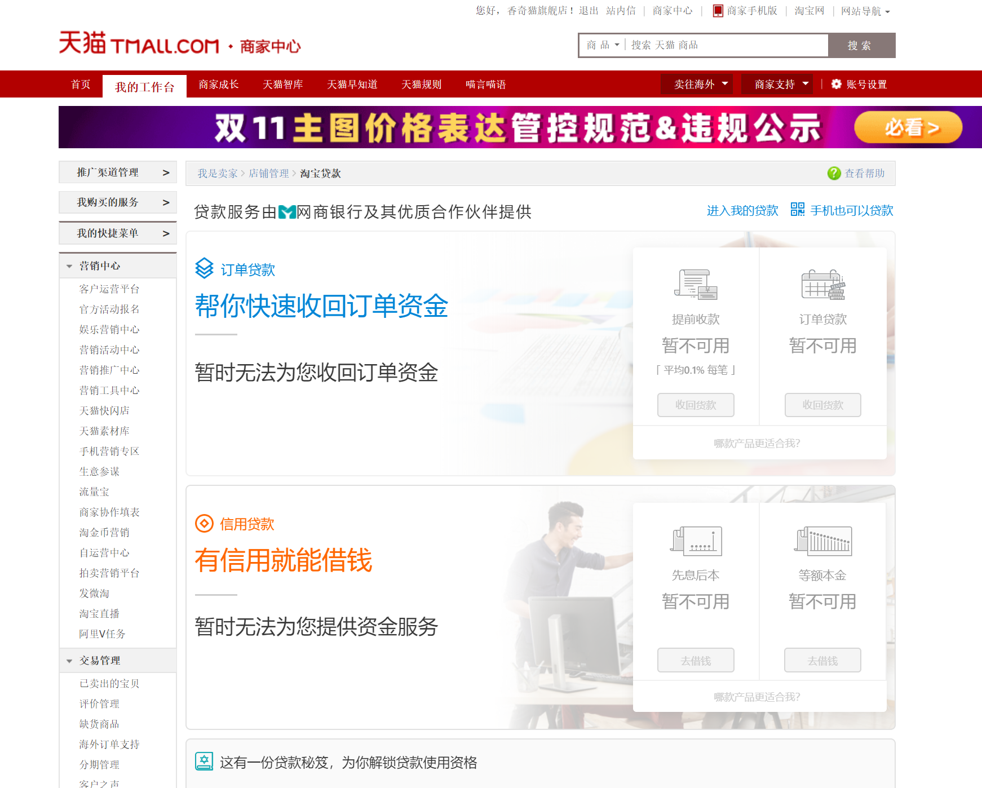Viewport: 982px width, 788px height.
Task: Click the 查看帮助 link
Action: (864, 174)
